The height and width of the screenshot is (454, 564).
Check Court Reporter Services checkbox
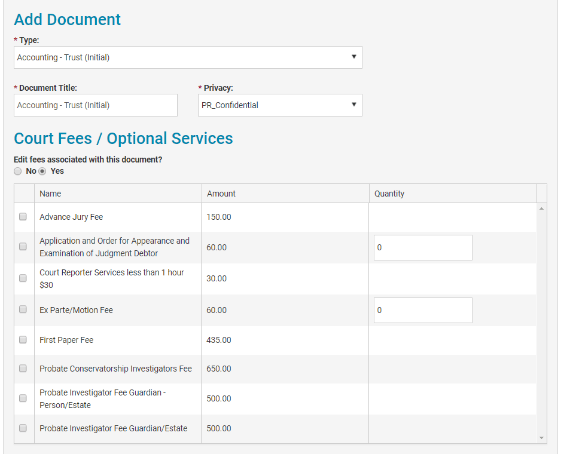[23, 278]
